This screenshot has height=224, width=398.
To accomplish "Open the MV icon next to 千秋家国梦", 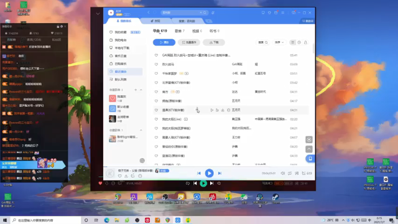I will [187, 73].
